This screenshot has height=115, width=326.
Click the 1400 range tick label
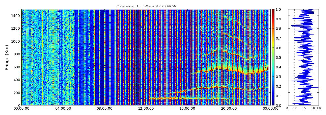point(16,16)
